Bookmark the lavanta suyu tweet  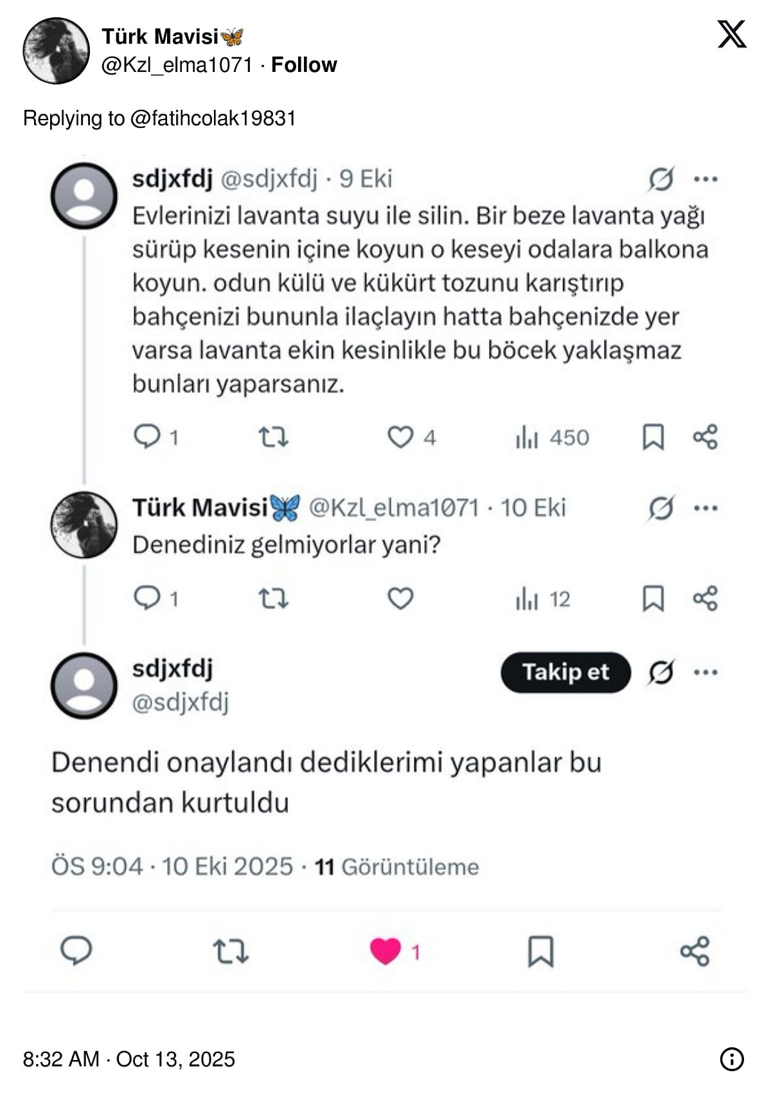(x=653, y=437)
